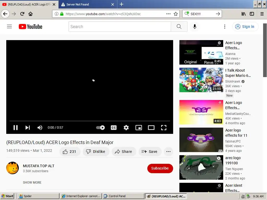Screen dimensions: 267x200
Task: Switch to Internet Explorer cannot taskbar item
Action: [81, 196]
